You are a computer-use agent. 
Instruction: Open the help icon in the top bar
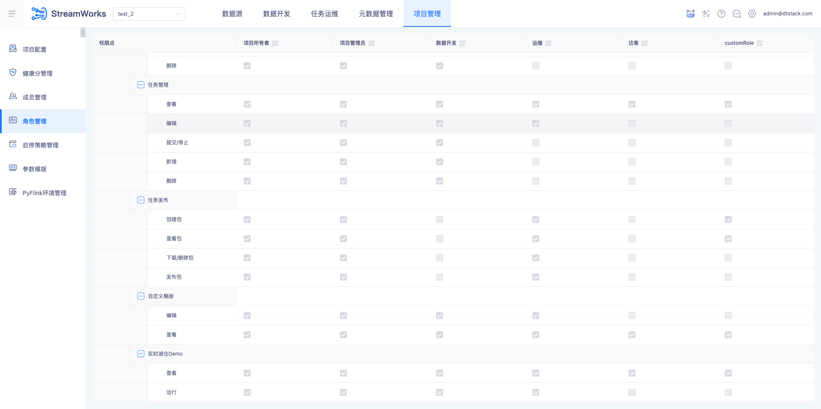point(721,13)
